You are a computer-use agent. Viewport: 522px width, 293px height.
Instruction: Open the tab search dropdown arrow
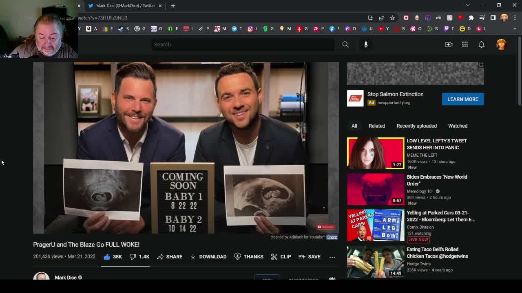[468, 5]
